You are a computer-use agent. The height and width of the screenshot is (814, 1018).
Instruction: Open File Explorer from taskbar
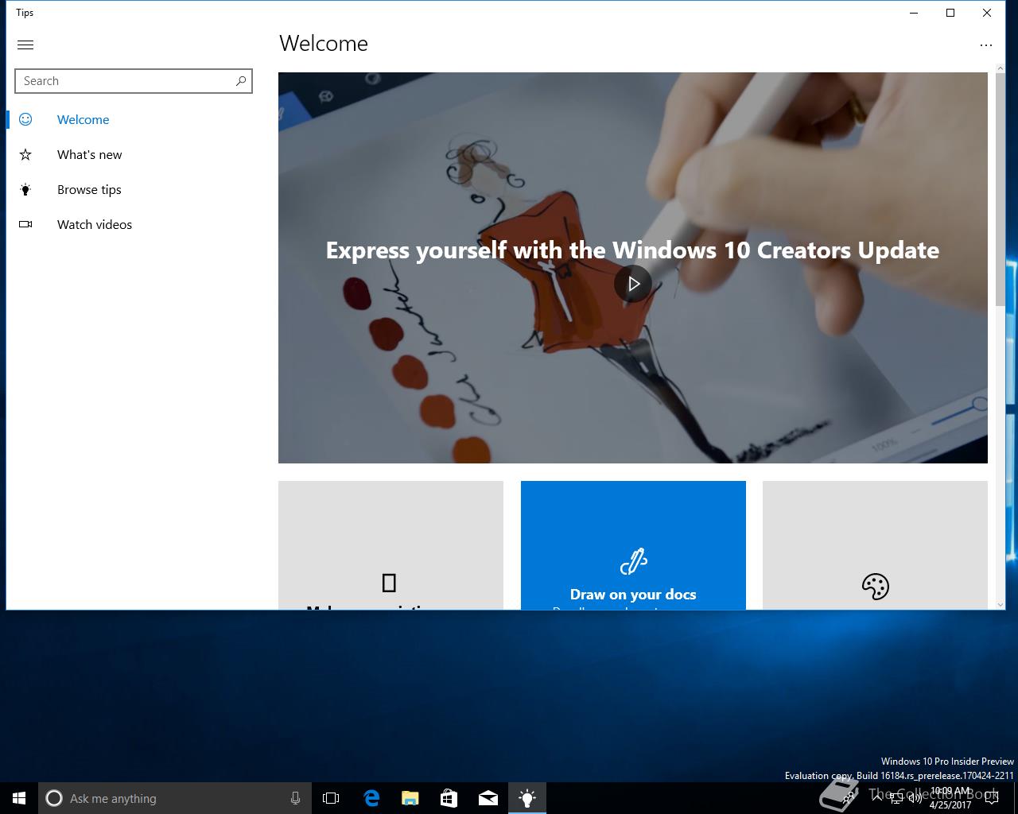point(410,798)
